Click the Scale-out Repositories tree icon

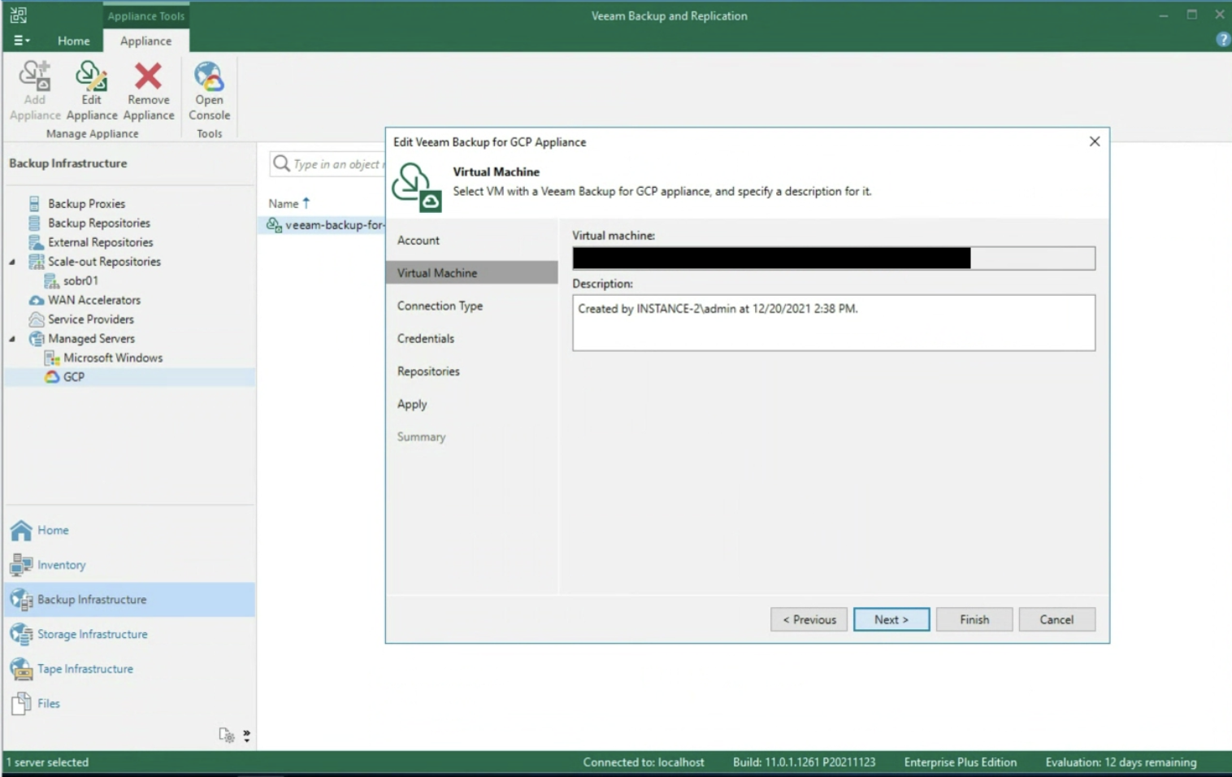[x=36, y=262]
